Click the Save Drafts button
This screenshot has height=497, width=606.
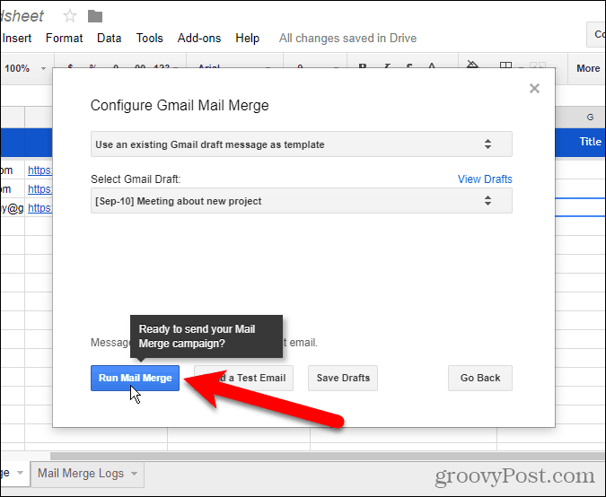click(343, 378)
